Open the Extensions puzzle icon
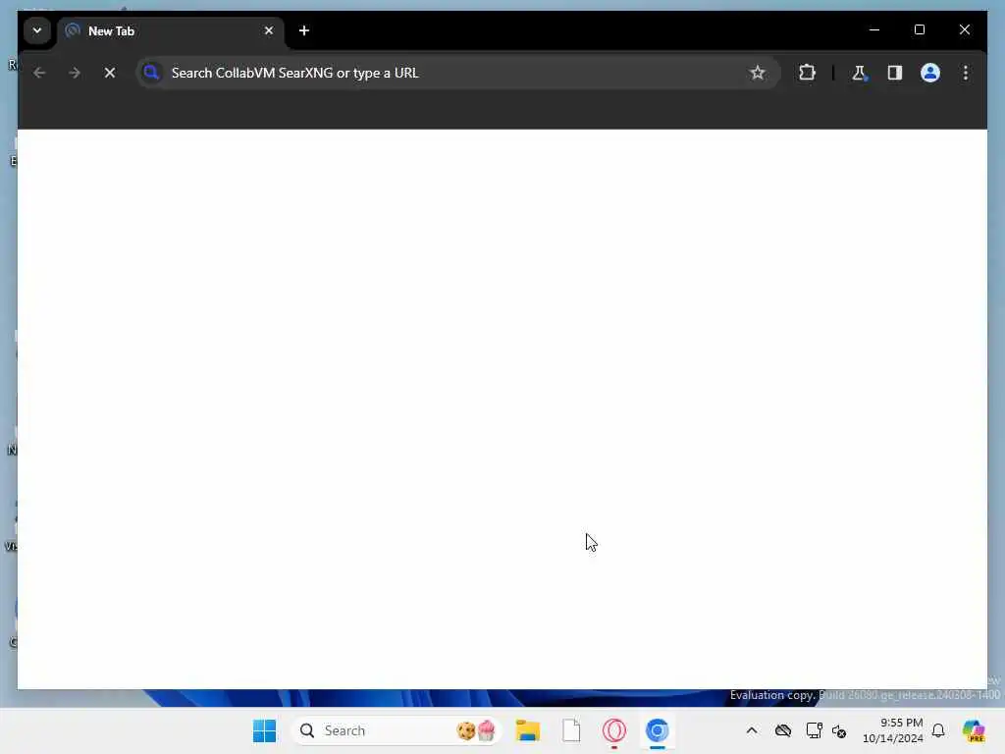 [x=807, y=73]
